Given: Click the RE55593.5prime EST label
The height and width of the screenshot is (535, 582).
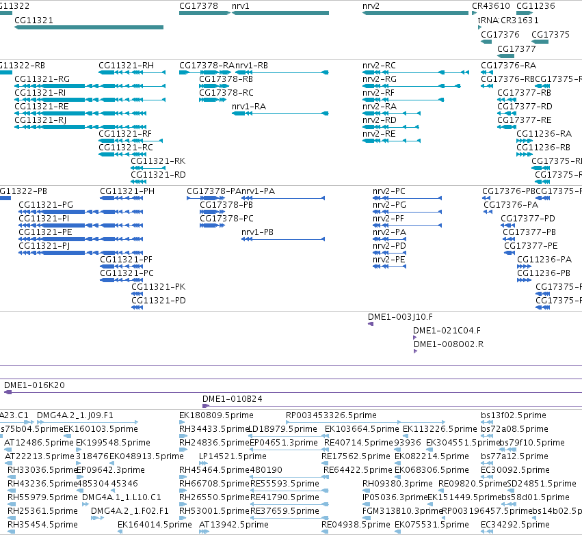Looking at the screenshot, I should point(285,484).
